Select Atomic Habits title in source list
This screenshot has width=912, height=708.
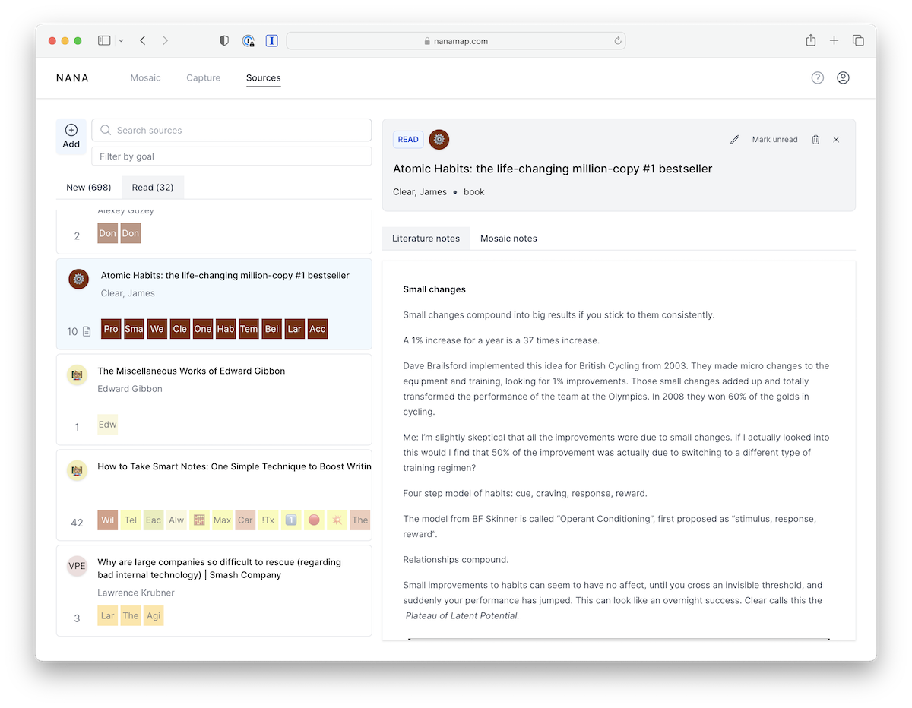(225, 276)
